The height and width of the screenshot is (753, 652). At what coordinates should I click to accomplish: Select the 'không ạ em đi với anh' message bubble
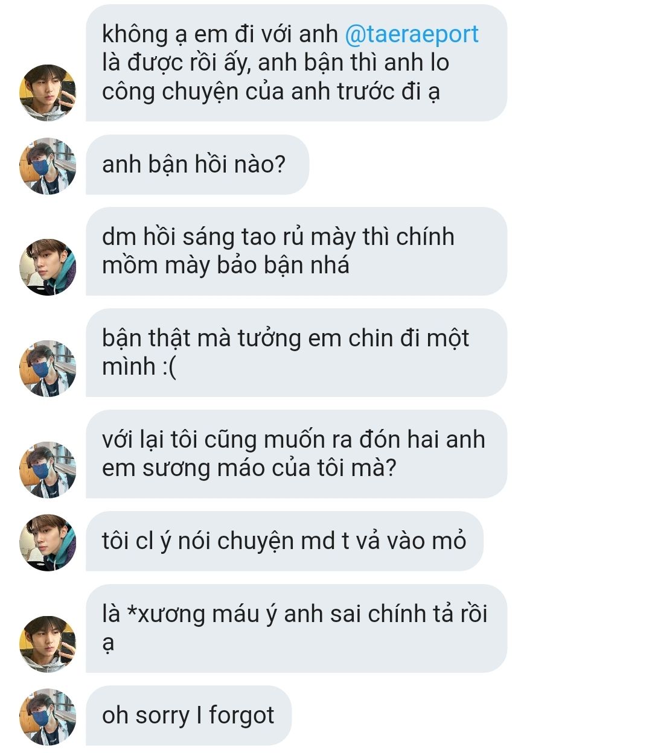296,63
